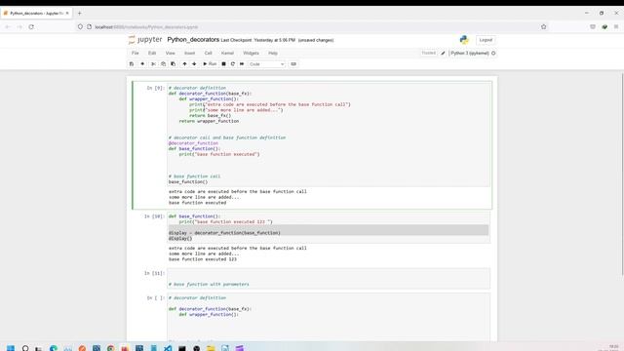Open a new browser tab
624x351 pixels.
(79, 13)
